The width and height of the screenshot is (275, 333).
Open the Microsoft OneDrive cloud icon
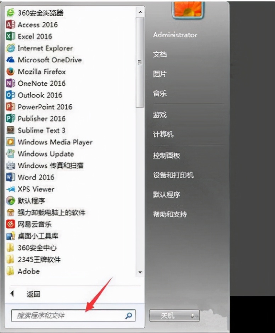pos(10,60)
